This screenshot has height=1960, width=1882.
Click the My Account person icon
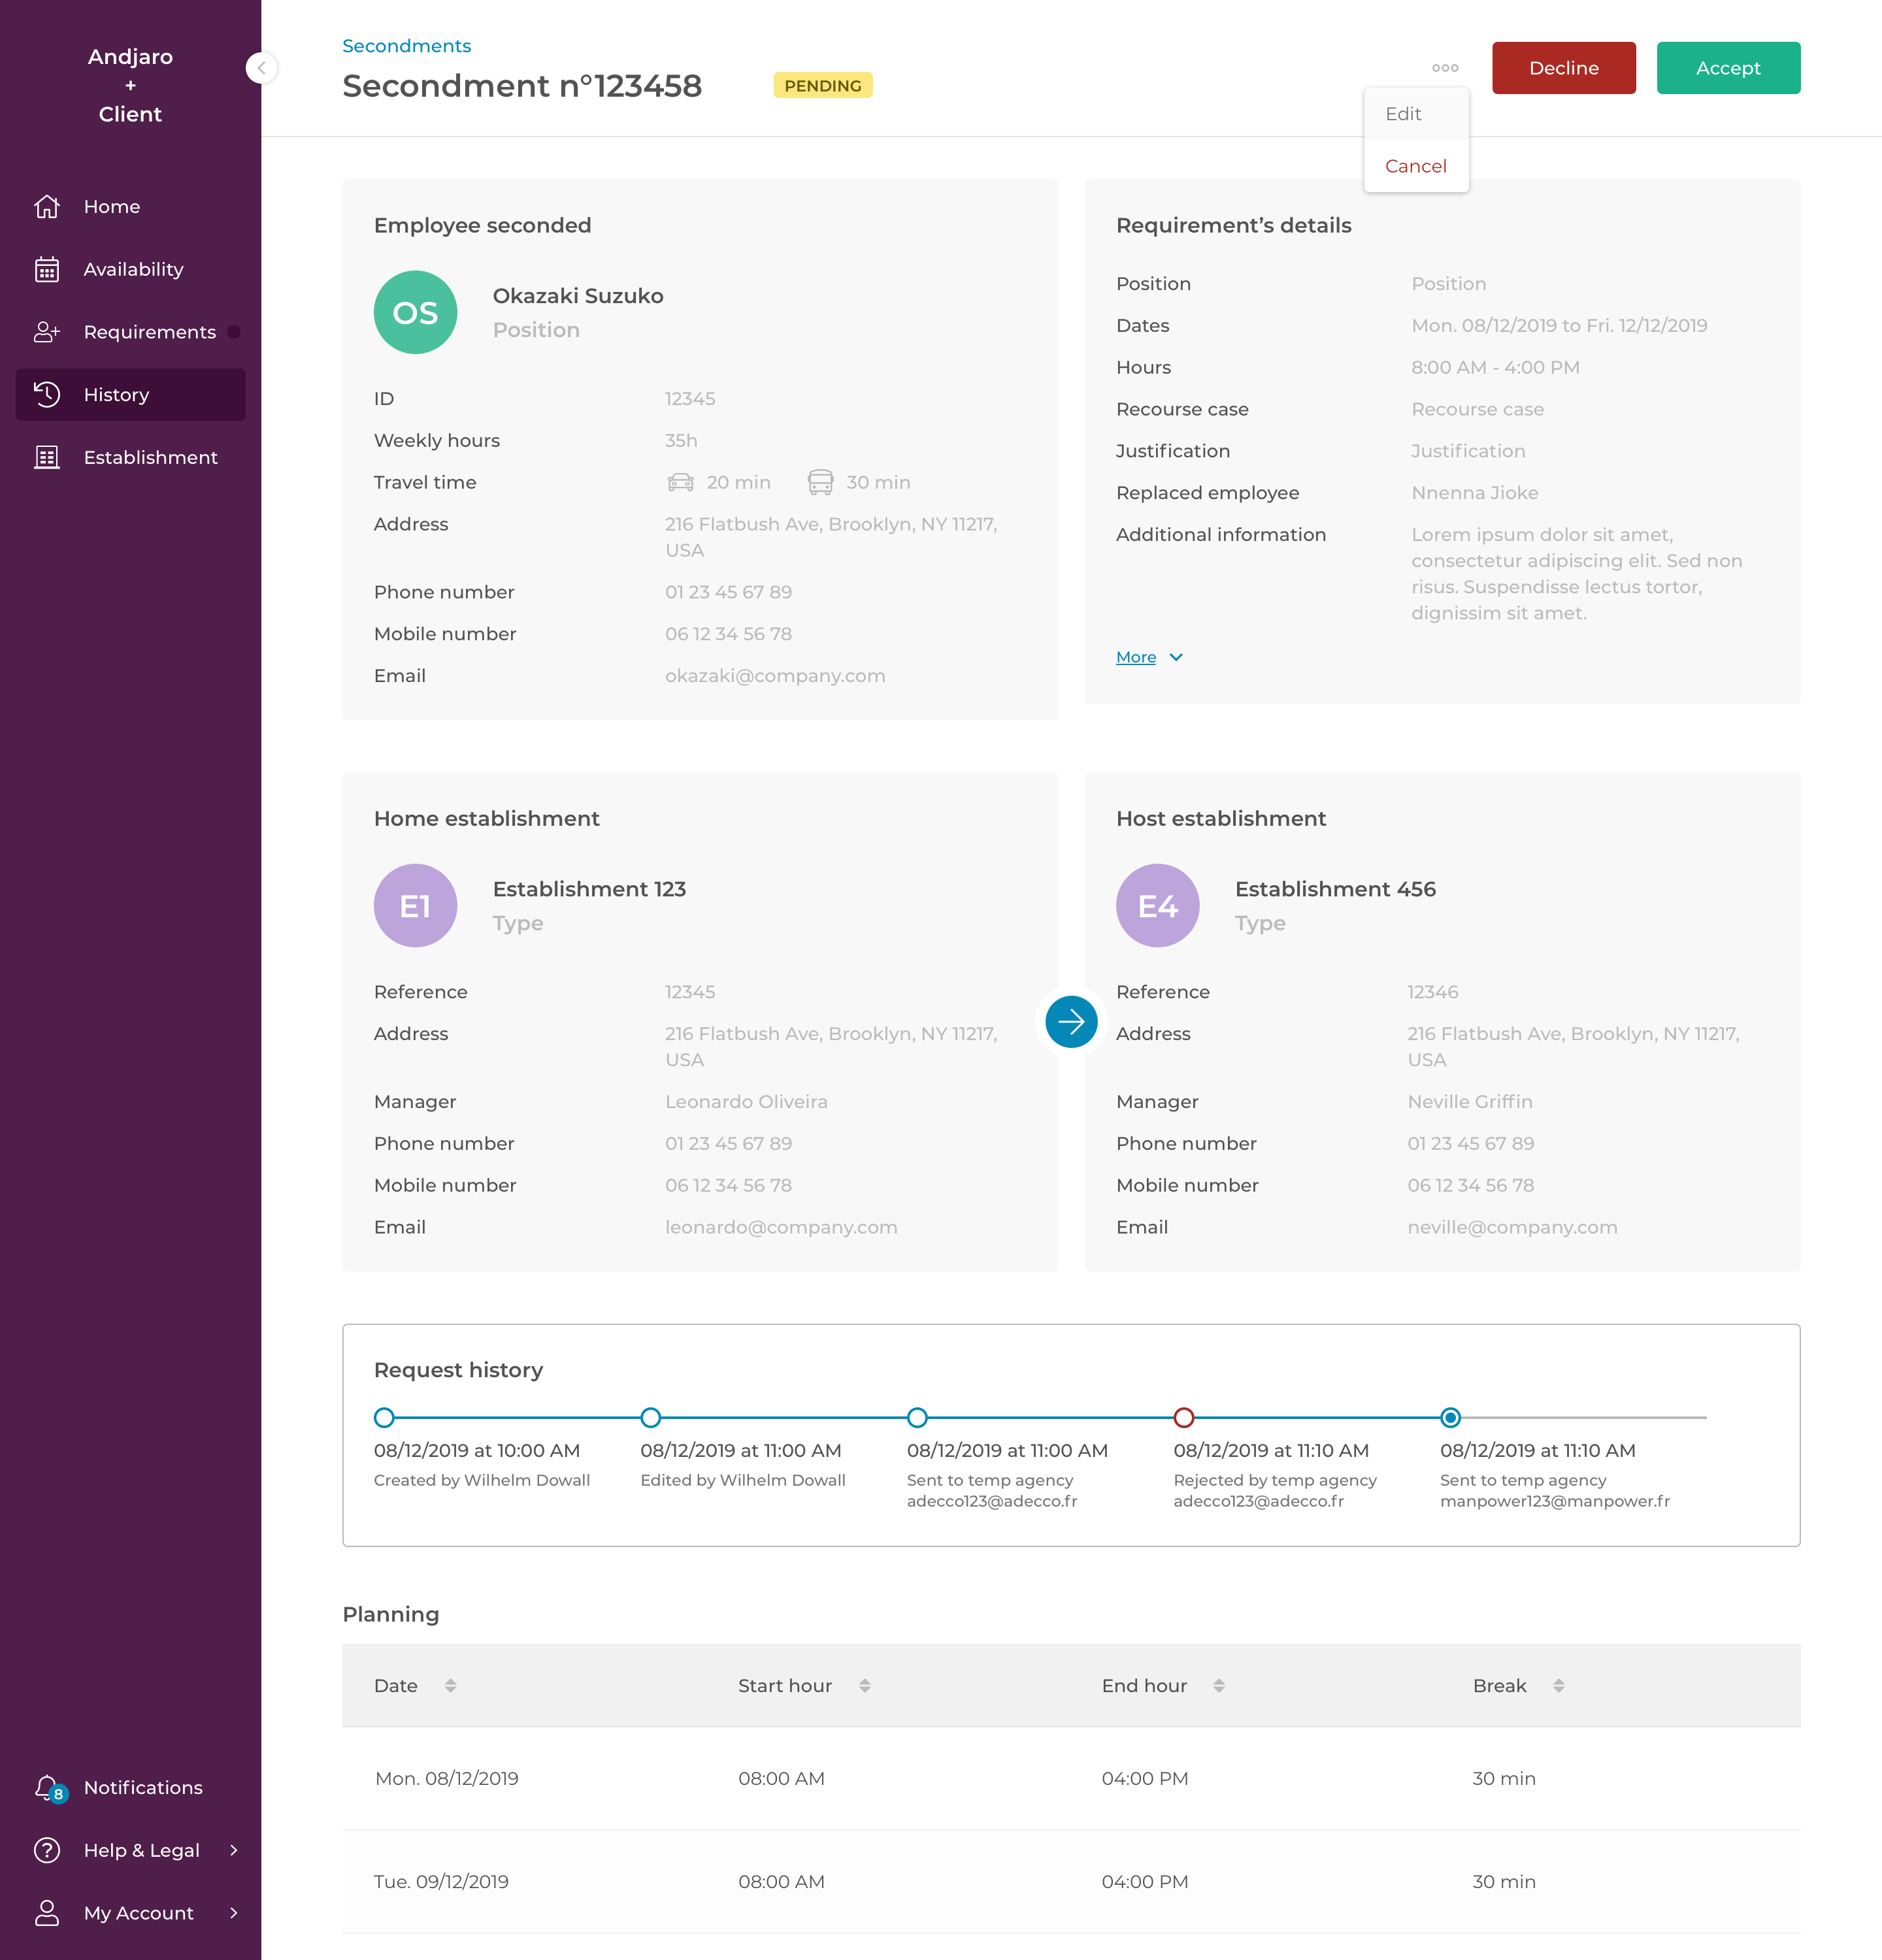click(x=47, y=1913)
